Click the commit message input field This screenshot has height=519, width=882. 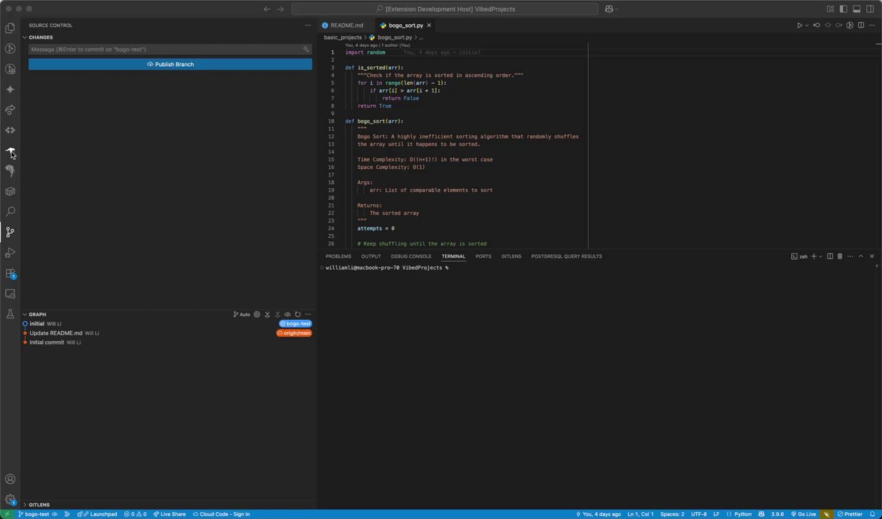[165, 50]
